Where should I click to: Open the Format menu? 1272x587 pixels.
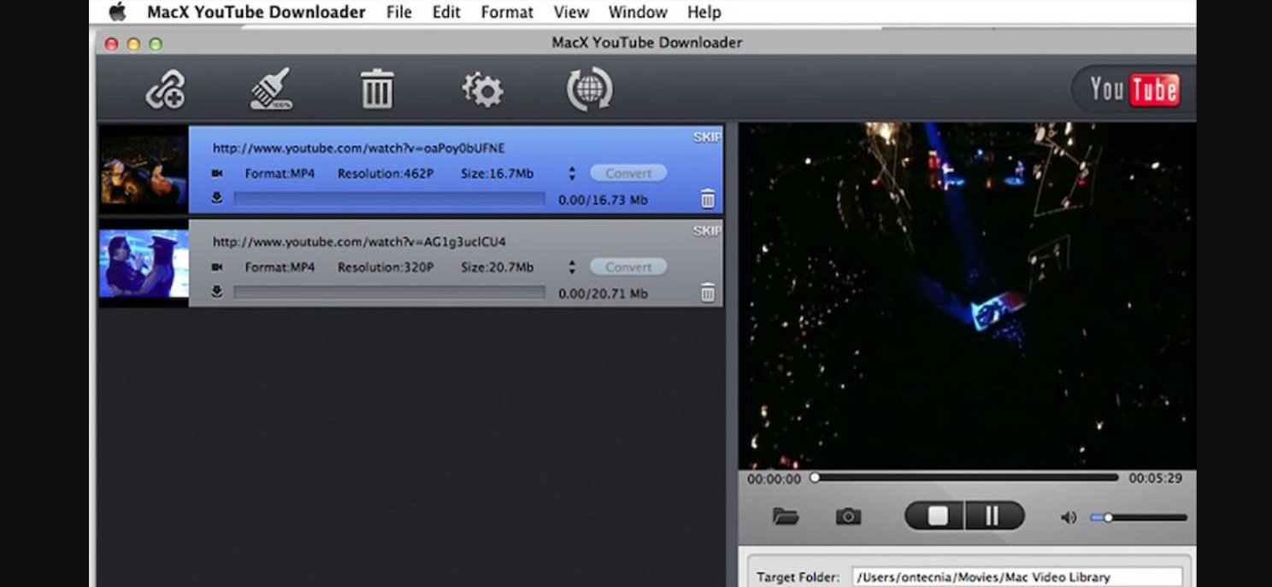click(x=507, y=12)
